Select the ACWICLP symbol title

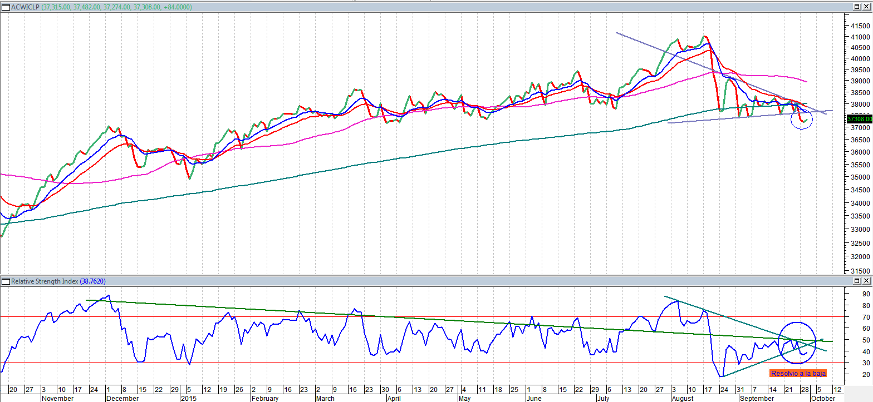24,6
